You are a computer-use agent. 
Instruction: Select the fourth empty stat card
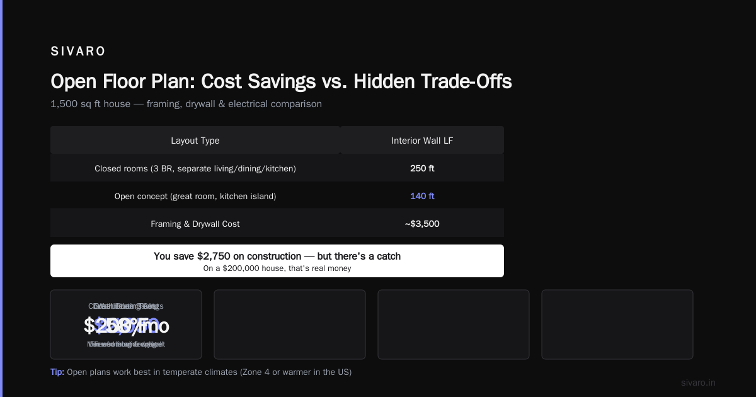coord(617,325)
